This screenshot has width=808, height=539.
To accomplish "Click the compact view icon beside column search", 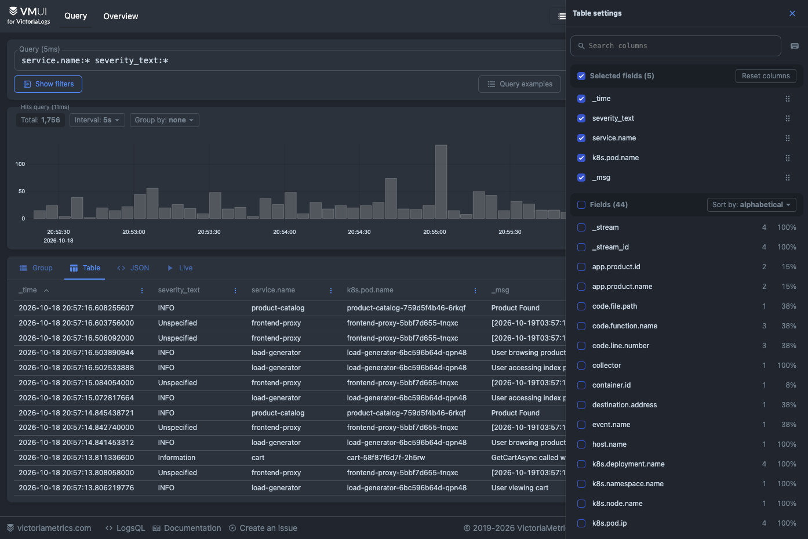I will [795, 46].
